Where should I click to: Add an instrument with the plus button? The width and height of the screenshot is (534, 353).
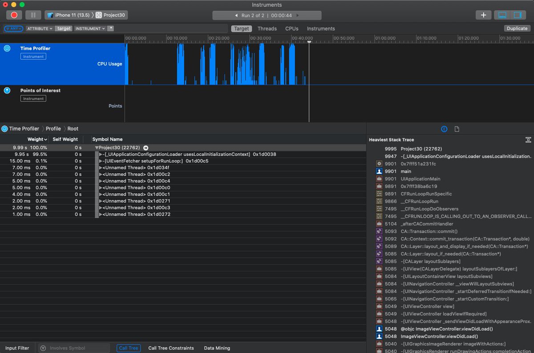[x=483, y=15]
